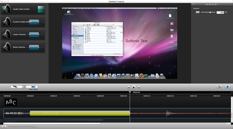Click the Firefox icon in previewed dock
The width and height of the screenshot is (233, 129).
tap(141, 75)
